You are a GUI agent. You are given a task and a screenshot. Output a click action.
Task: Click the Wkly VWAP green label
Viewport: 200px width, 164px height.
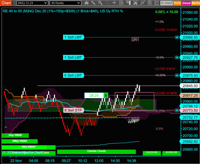tap(20, 141)
